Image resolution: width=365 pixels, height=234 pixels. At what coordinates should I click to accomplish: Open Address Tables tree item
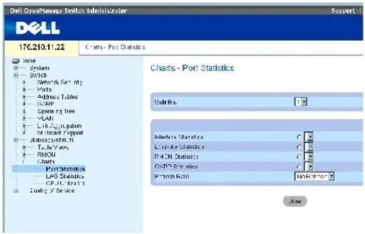click(x=58, y=97)
